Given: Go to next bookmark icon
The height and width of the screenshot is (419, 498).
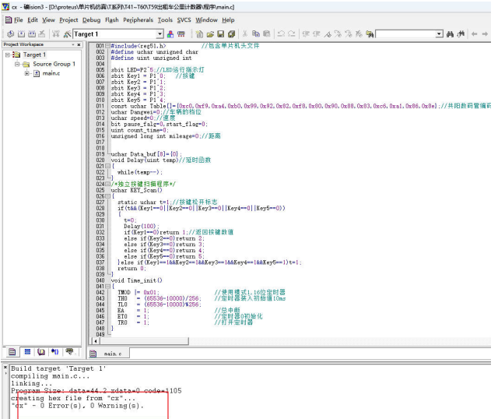Looking at the screenshot, I should point(338,34).
